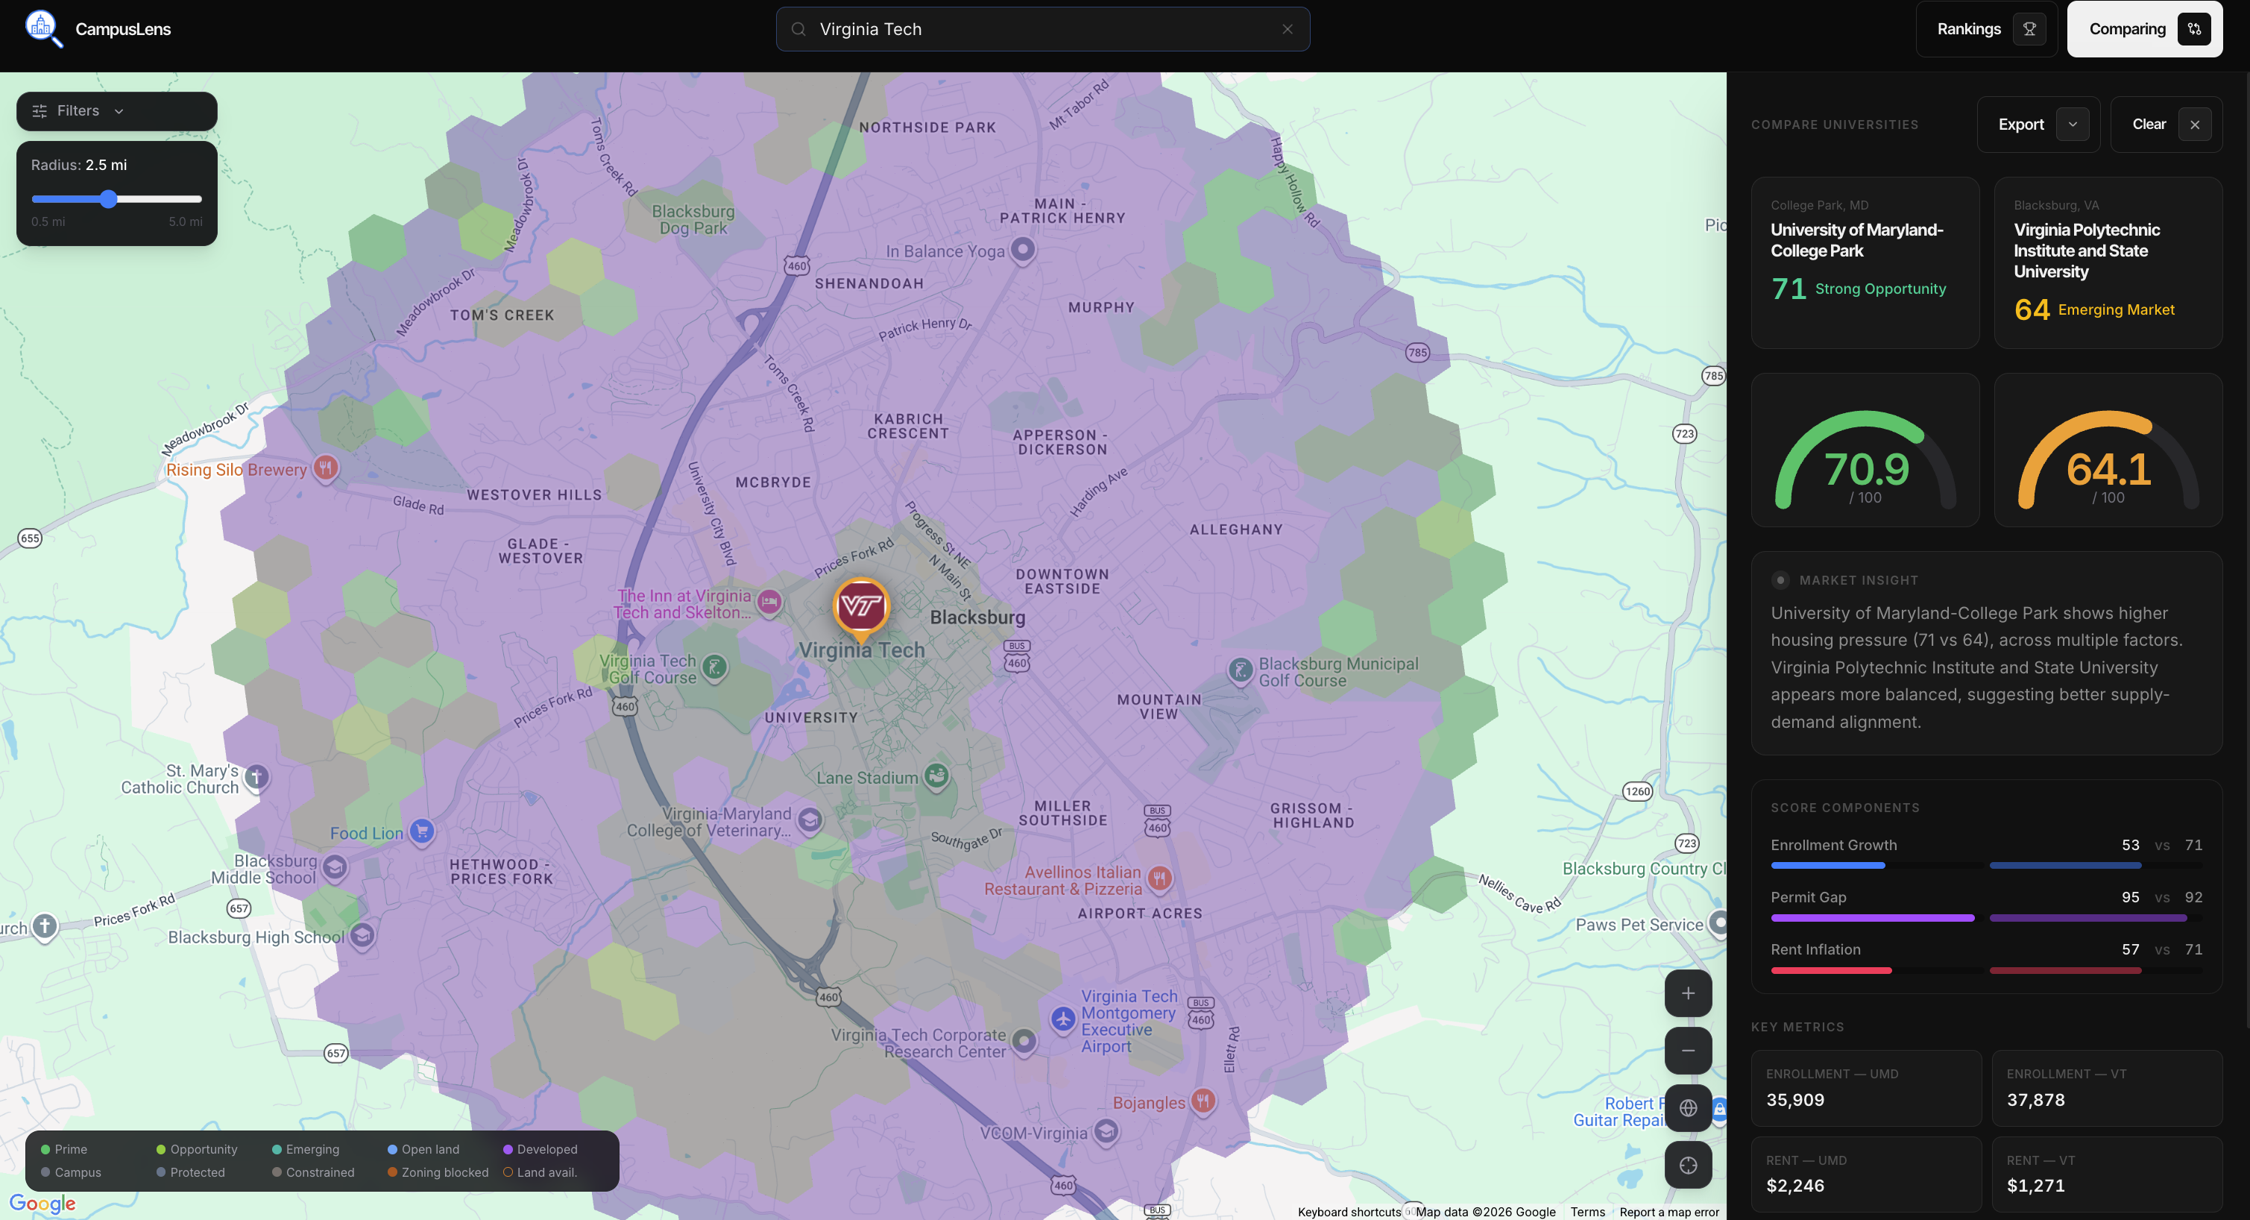Image resolution: width=2250 pixels, height=1220 pixels.
Task: Open the Export dropdown arrow
Action: [2072, 124]
